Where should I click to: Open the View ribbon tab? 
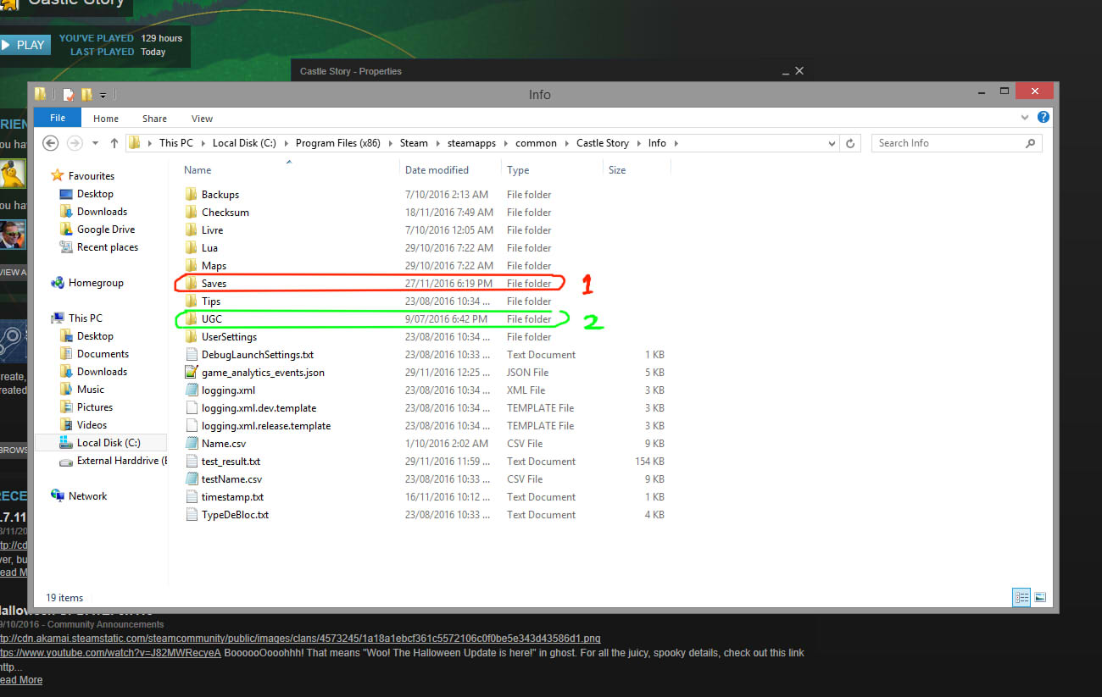[x=202, y=119]
